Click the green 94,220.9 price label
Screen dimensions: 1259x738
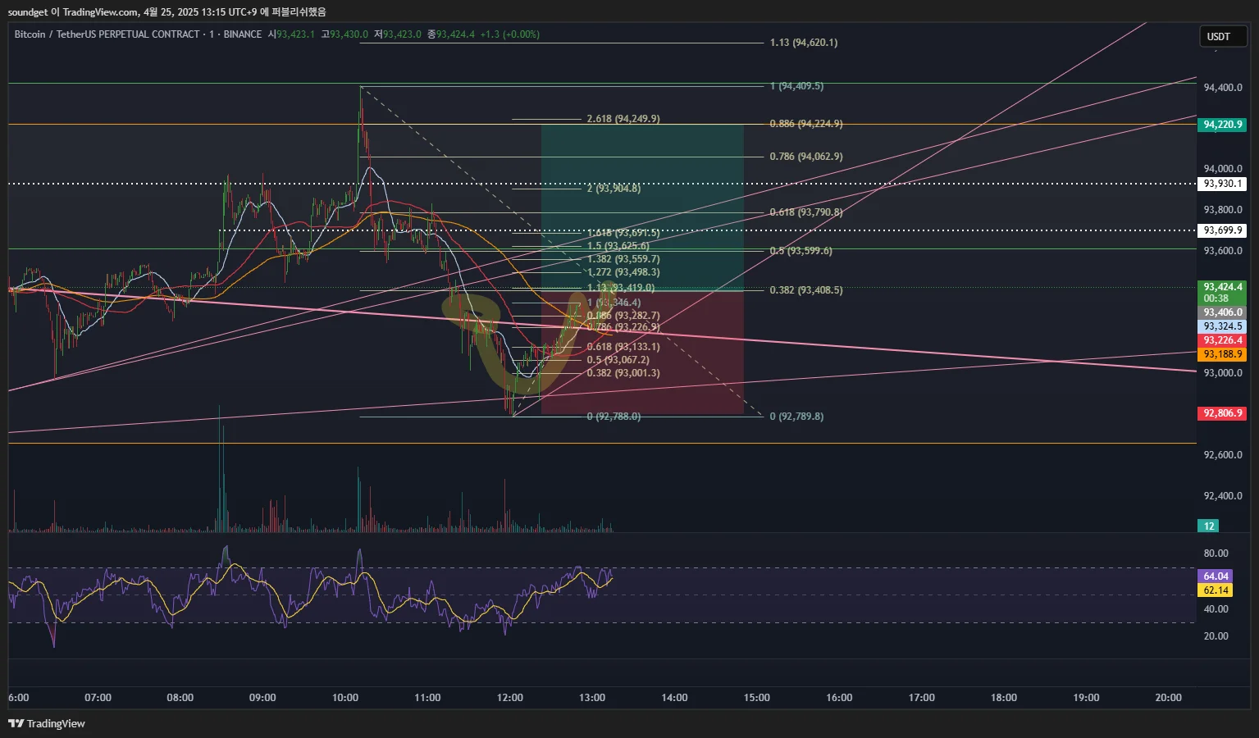click(x=1222, y=125)
